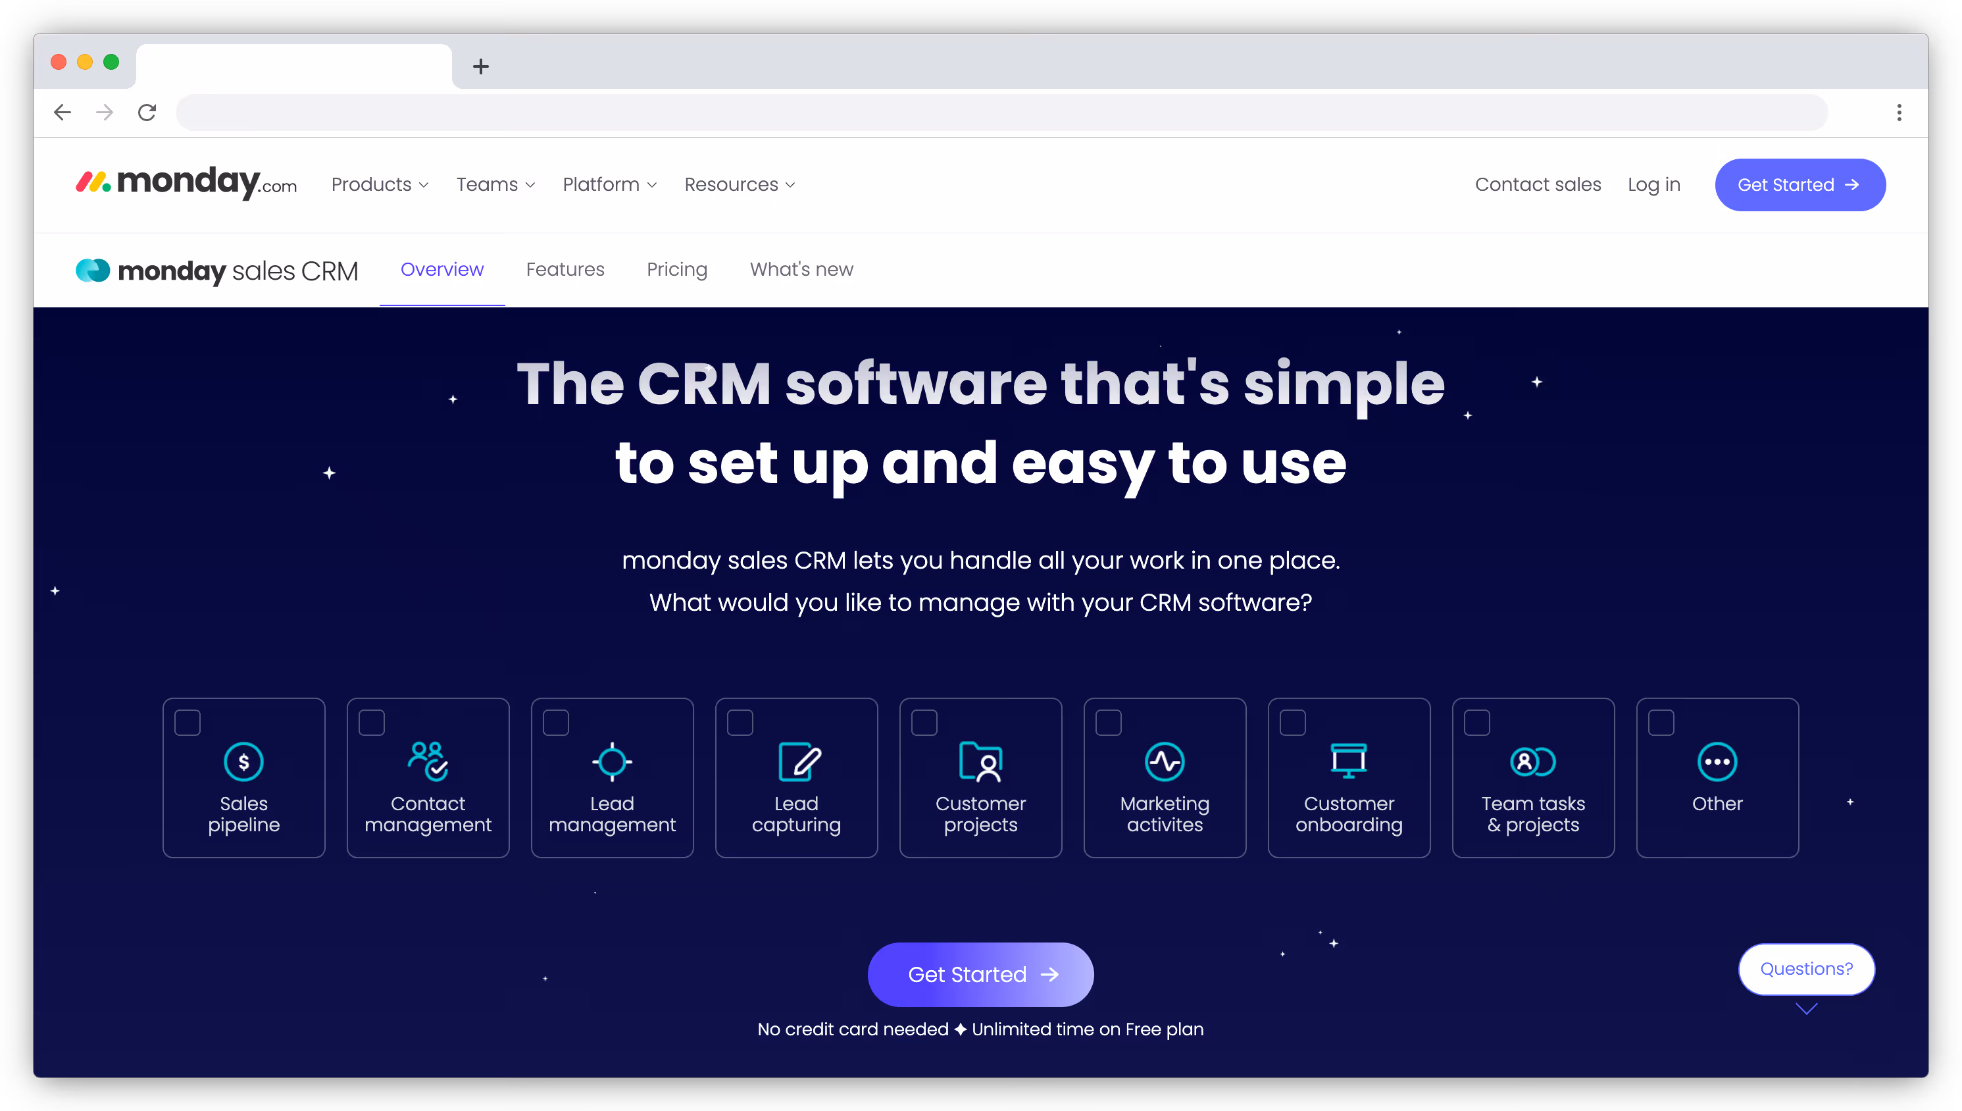Open the Contact sales link
The image size is (1962, 1111).
tap(1537, 184)
